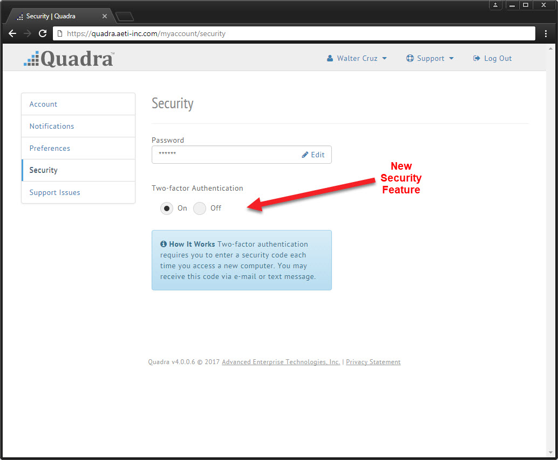The height and width of the screenshot is (460, 558).
Task: Open the Privacy Statement link
Action: pyautogui.click(x=373, y=361)
